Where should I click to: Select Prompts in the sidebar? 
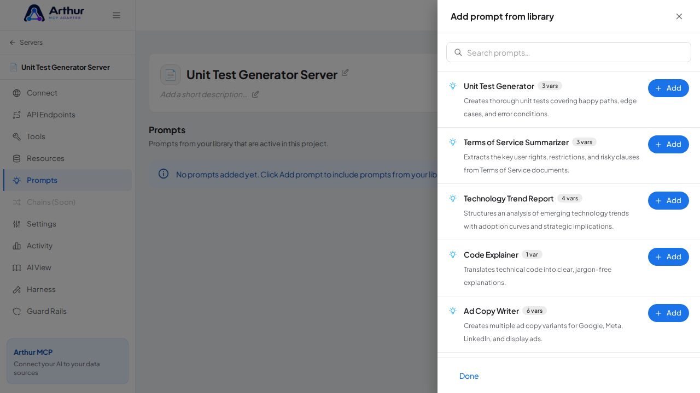pos(67,180)
